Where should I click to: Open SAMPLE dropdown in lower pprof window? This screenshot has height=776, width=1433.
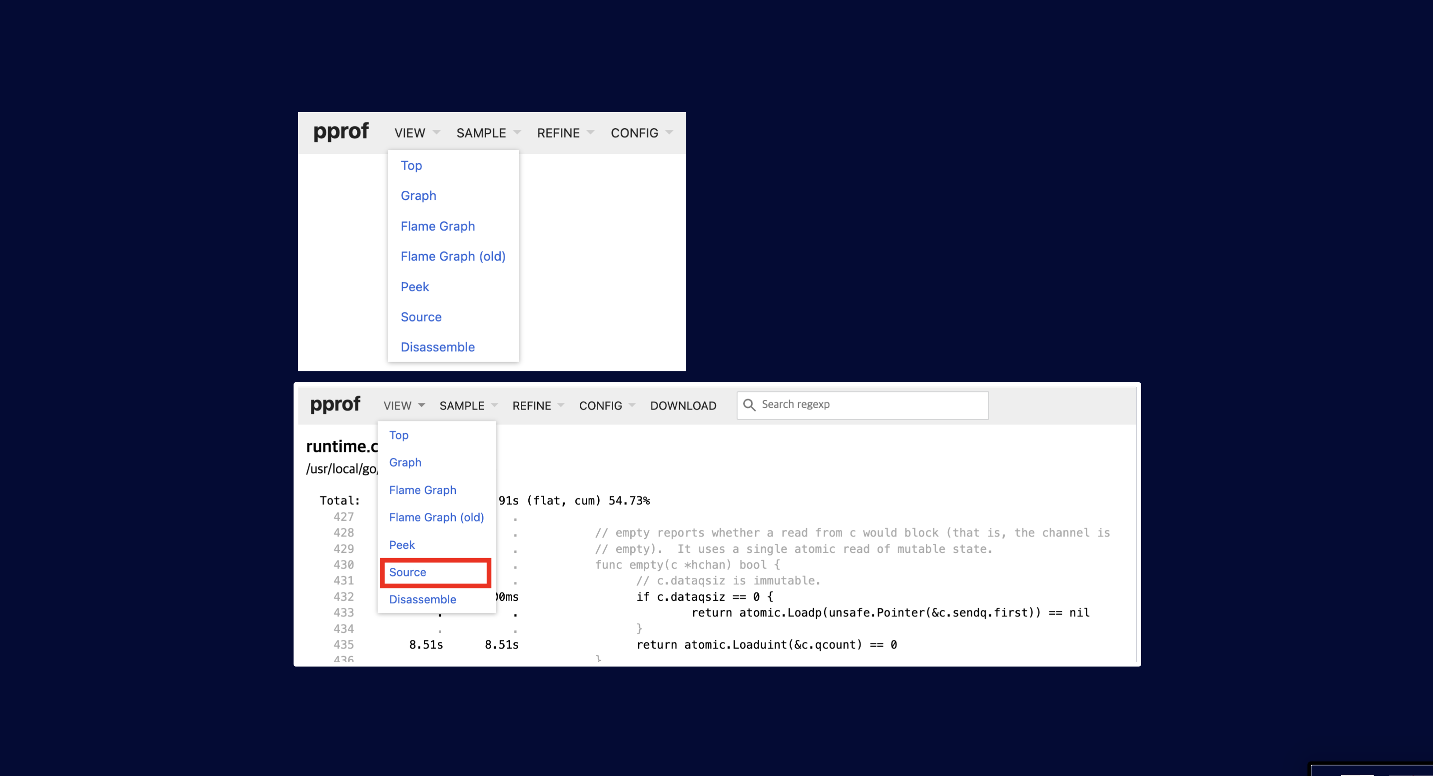tap(469, 406)
